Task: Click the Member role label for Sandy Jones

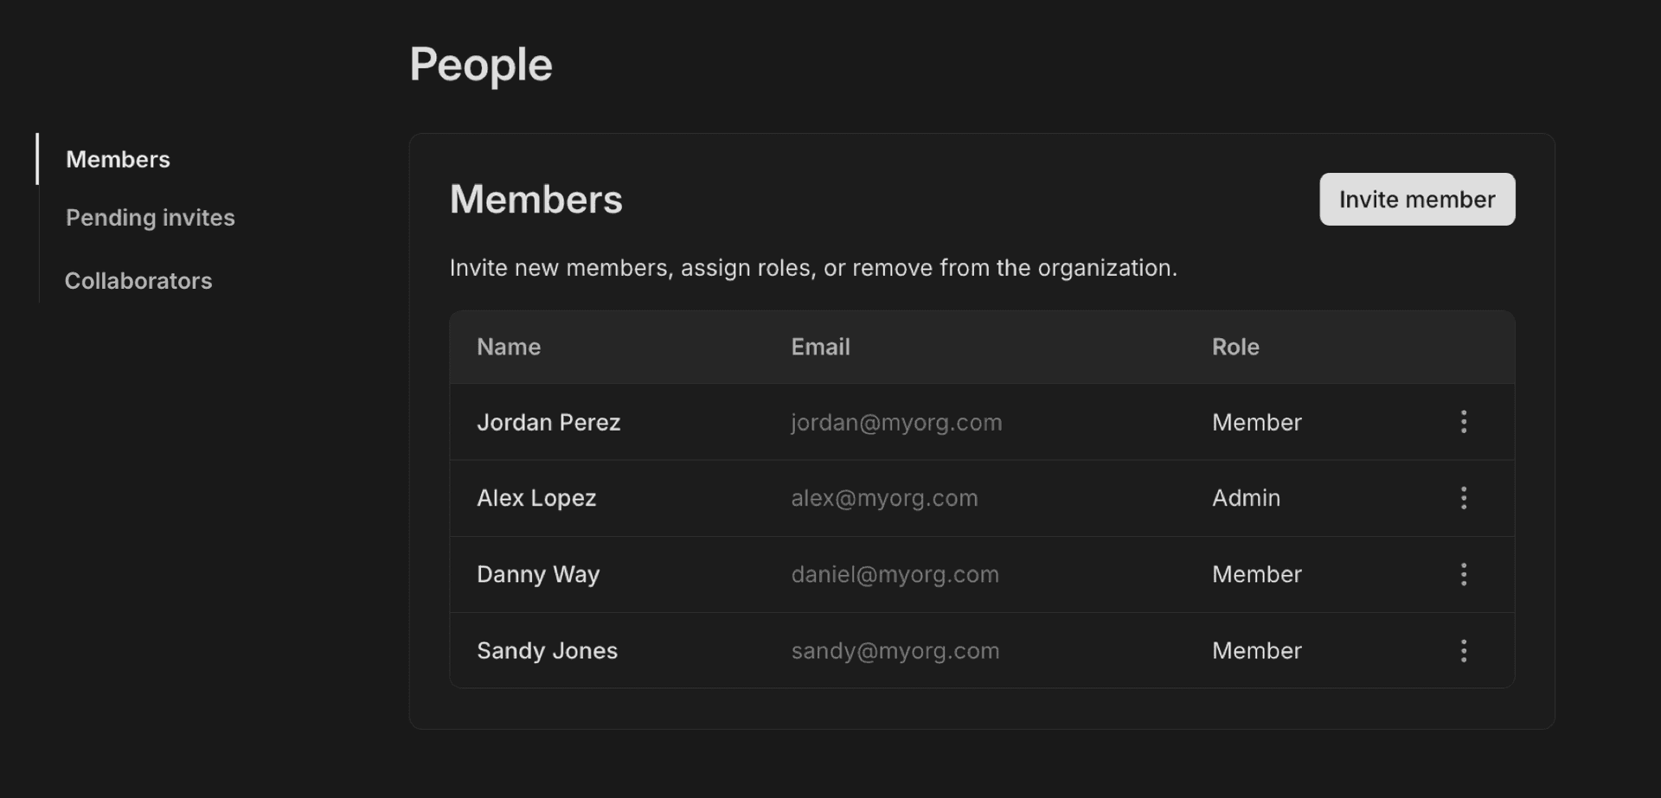Action: (x=1256, y=651)
